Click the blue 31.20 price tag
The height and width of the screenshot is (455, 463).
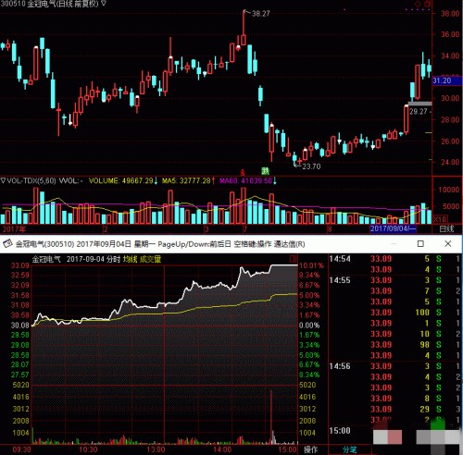(447, 80)
